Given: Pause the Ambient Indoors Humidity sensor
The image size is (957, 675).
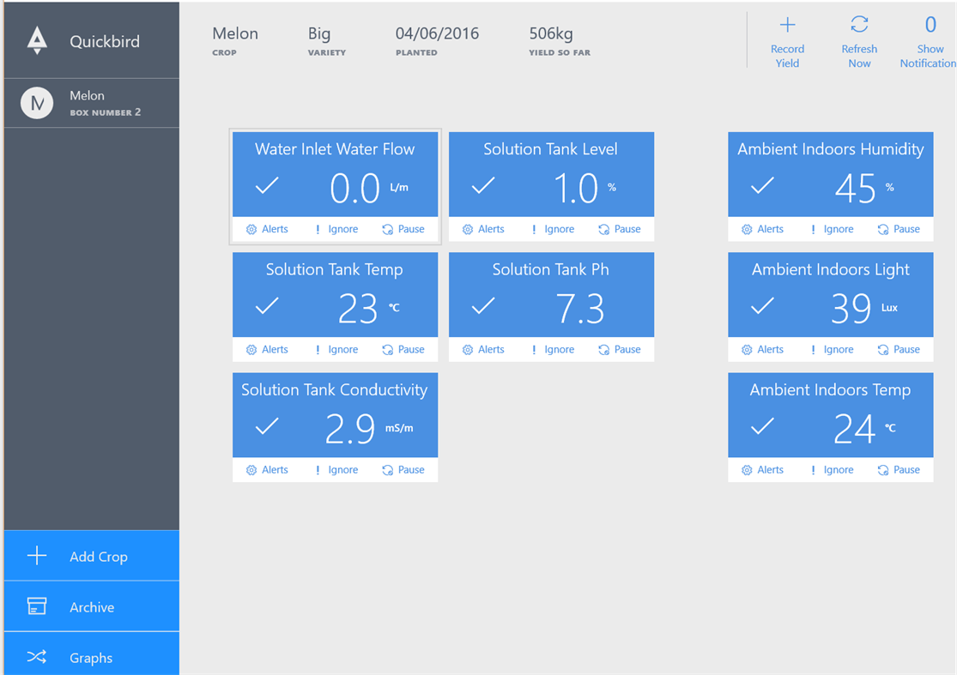Looking at the screenshot, I should tap(899, 229).
